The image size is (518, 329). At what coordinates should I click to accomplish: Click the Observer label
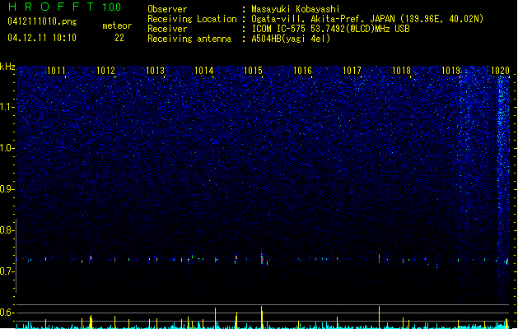(x=167, y=9)
